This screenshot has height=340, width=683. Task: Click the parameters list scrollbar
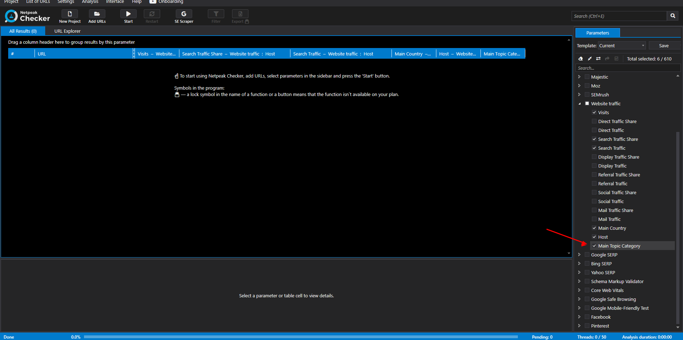678,228
